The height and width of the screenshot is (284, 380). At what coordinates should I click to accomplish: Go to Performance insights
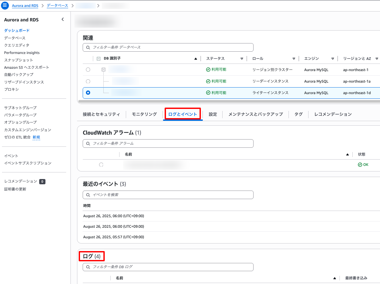[x=22, y=53]
